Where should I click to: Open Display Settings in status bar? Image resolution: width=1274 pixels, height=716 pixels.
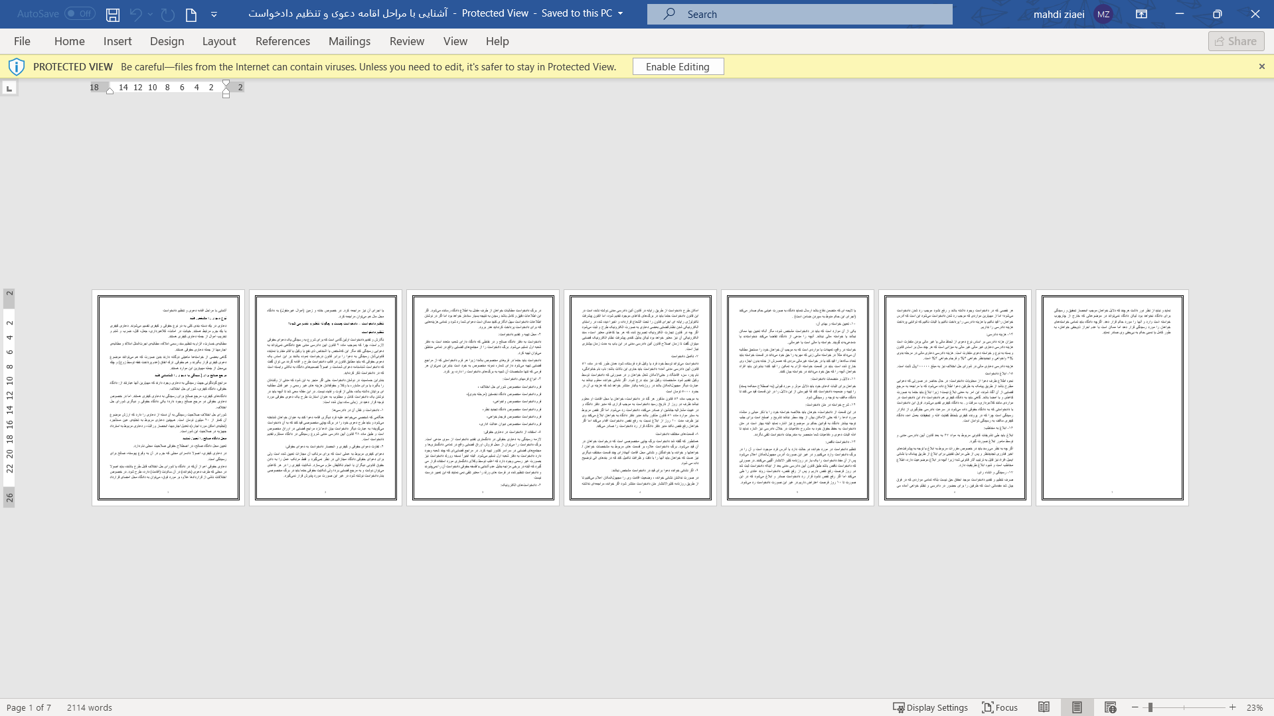930,707
